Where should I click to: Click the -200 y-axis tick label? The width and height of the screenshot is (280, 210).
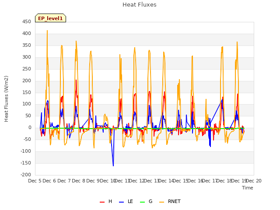click(26, 175)
